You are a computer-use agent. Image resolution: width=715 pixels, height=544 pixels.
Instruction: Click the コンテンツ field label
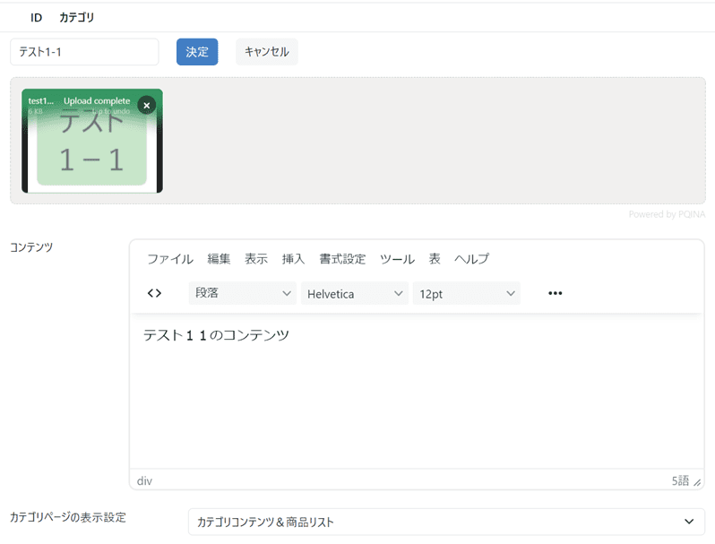(x=31, y=247)
